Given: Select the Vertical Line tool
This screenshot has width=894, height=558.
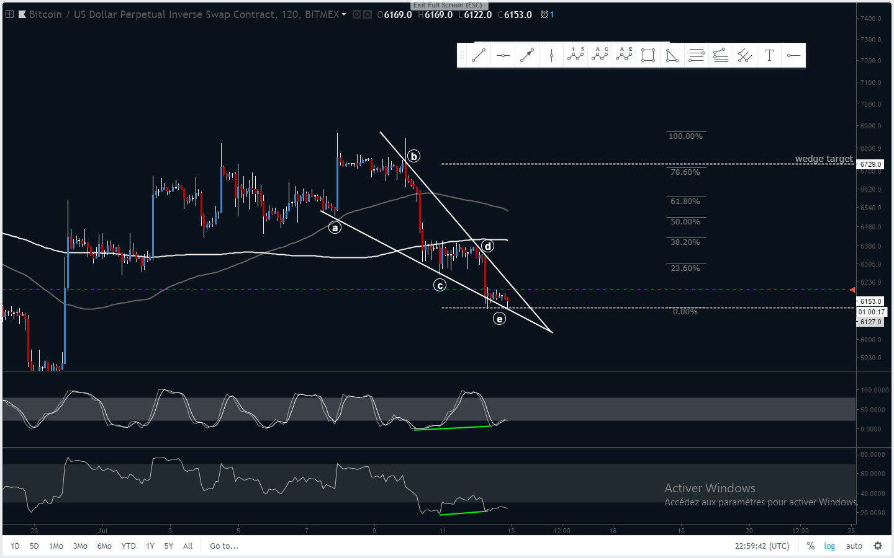Looking at the screenshot, I should pyautogui.click(x=551, y=56).
